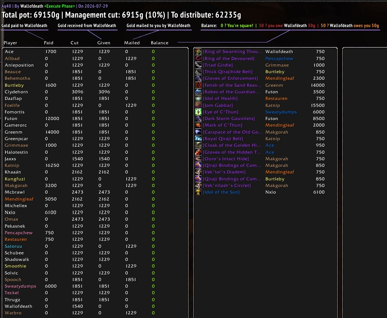Screen dimensions: 387x318
Task: Click Katnip's paid amount 16250
Action: tap(52, 165)
